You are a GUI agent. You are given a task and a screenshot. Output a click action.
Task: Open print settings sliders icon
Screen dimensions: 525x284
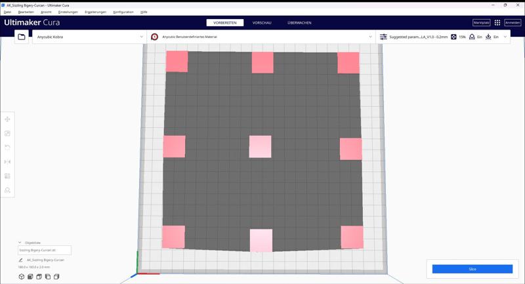[x=383, y=37]
